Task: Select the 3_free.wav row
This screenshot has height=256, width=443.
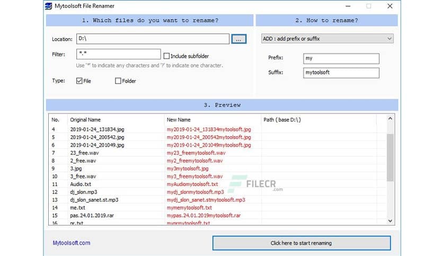Action: pyautogui.click(x=218, y=177)
